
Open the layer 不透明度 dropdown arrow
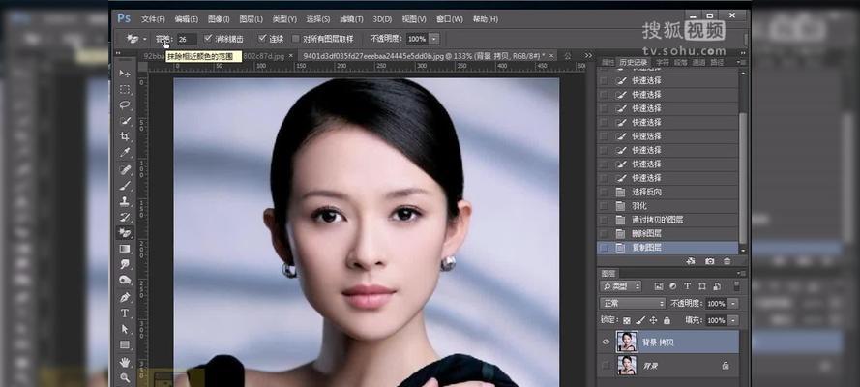[x=734, y=303]
